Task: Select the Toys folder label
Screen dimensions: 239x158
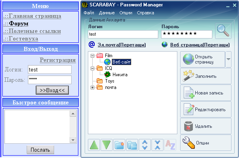Action: [110, 81]
